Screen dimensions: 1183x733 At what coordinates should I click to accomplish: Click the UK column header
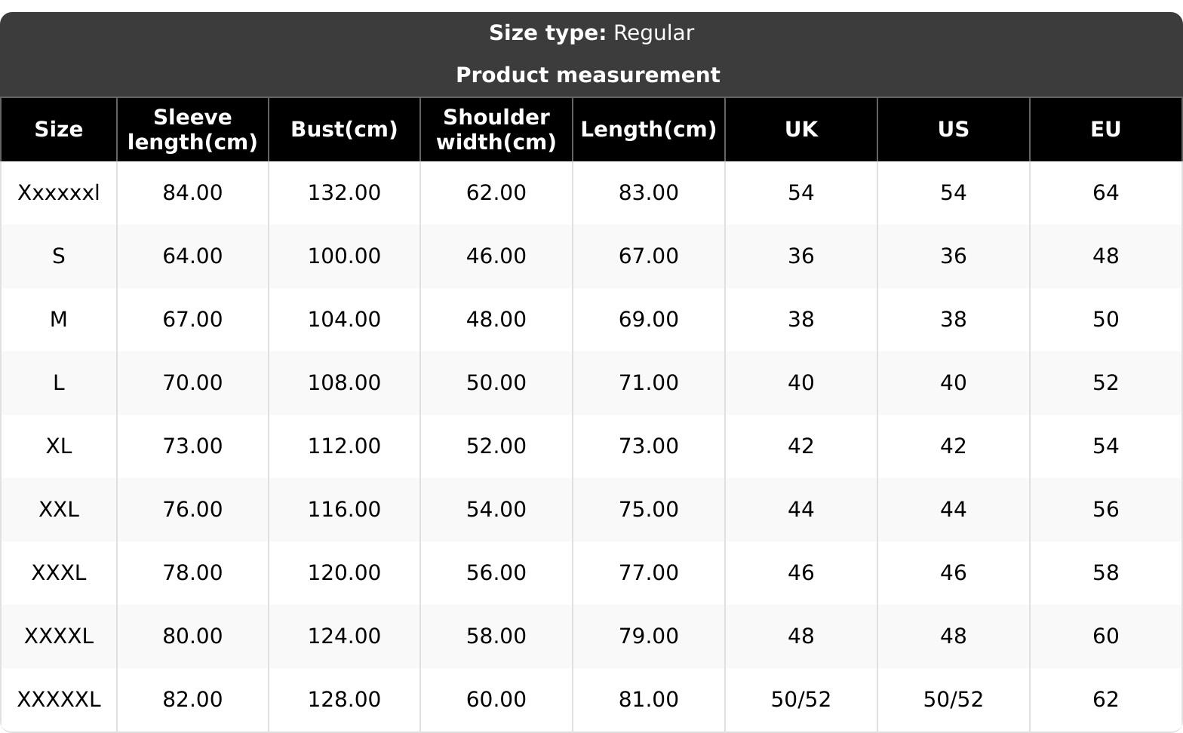tap(800, 130)
